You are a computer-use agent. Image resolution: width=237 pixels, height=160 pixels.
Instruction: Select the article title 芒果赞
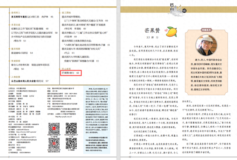[152, 30]
